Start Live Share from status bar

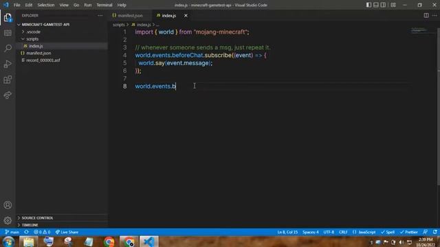tap(67, 232)
